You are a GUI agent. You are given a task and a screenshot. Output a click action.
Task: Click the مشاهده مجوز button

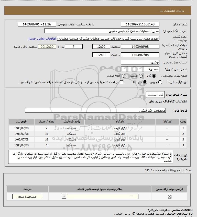pos(28,197)
